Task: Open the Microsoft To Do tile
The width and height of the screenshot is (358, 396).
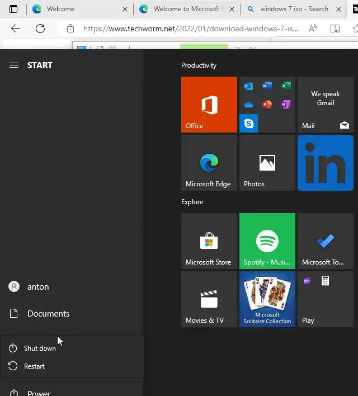Action: (x=326, y=241)
